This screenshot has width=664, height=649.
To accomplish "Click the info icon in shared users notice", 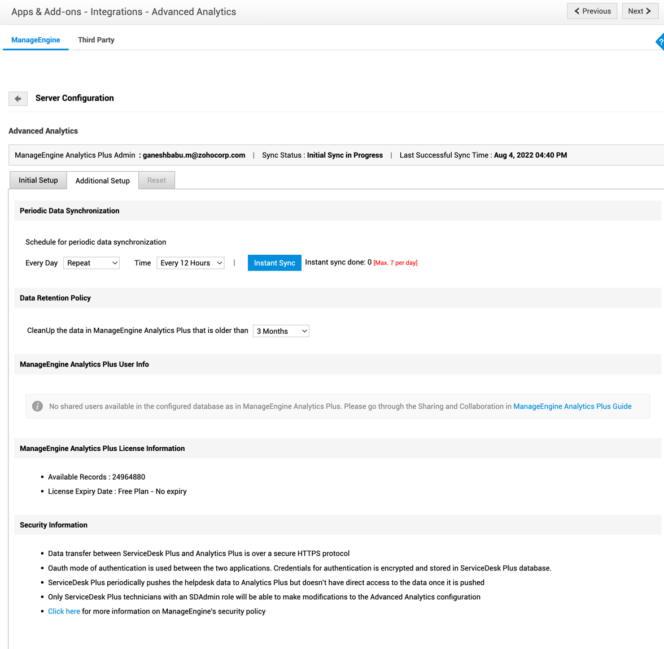I will point(37,406).
